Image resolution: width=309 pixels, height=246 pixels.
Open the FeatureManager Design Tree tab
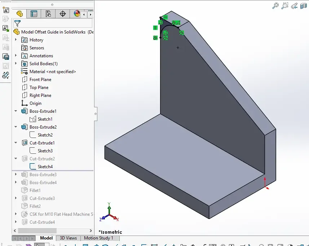(19, 14)
